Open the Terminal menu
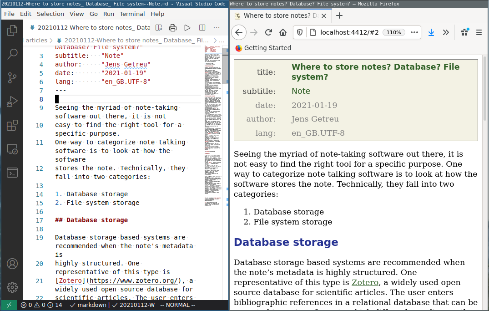 point(132,14)
